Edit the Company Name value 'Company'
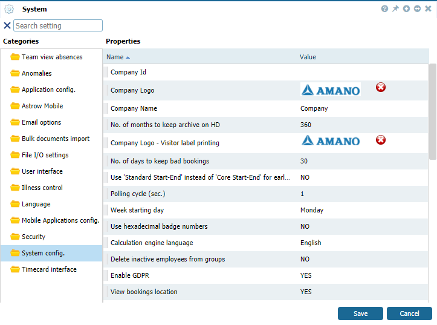Viewport: 437px width, 325px height. point(314,108)
